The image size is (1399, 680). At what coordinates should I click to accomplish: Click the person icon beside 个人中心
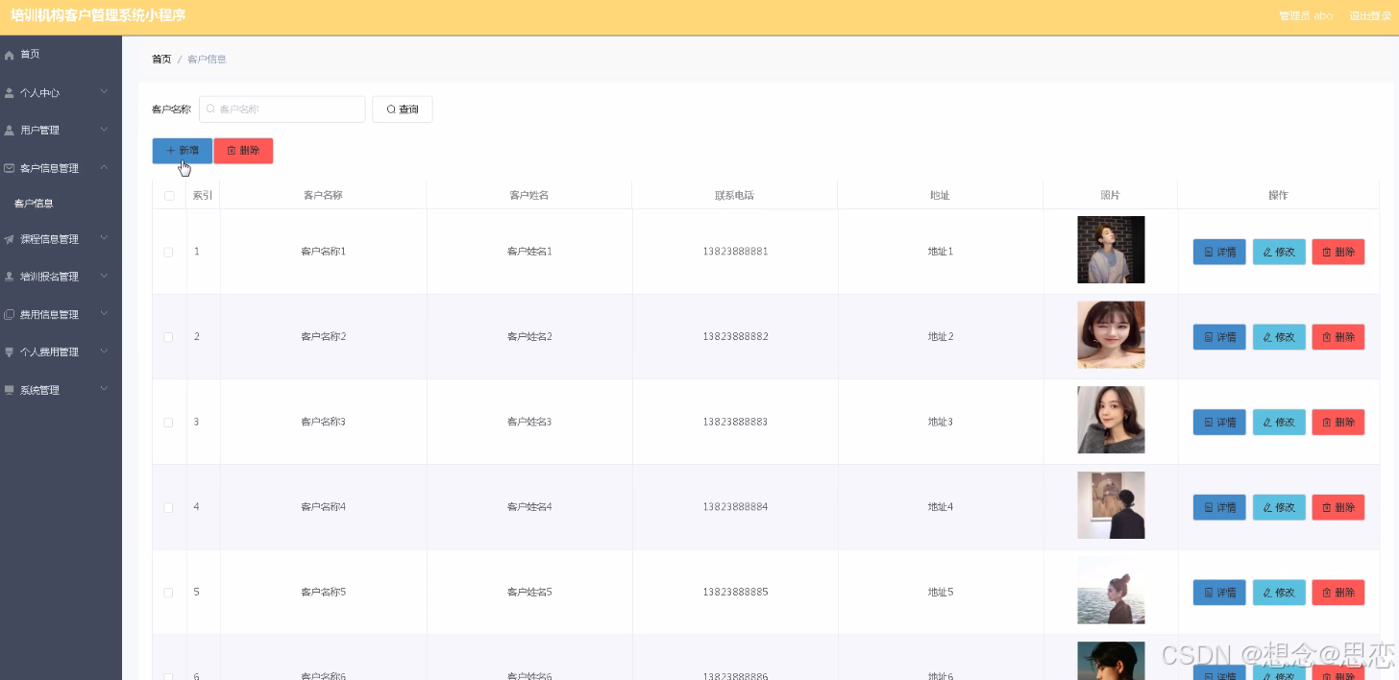(x=10, y=93)
